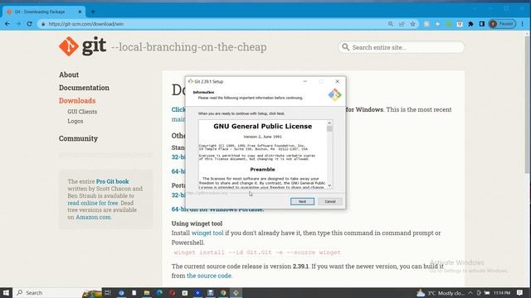Click the taskbar clock 11:14 PM

coord(502,293)
